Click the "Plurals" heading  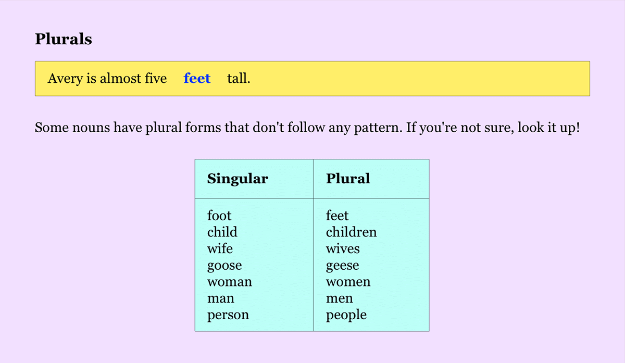coord(63,39)
